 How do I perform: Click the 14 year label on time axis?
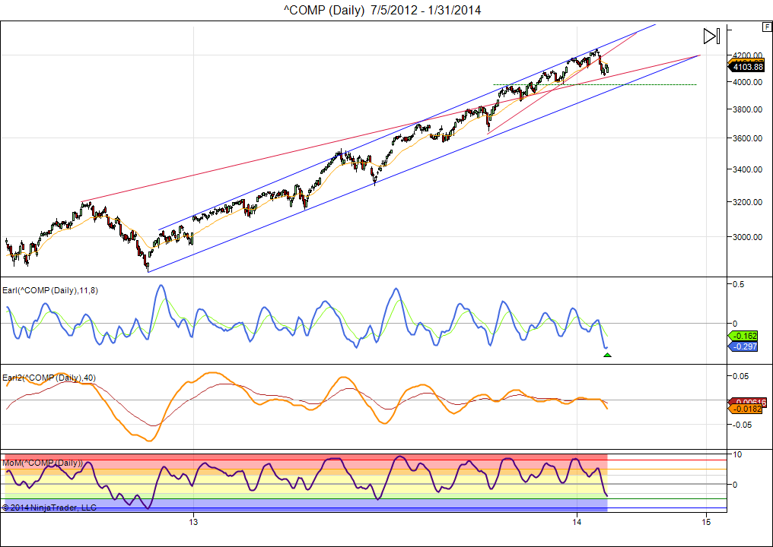[577, 521]
